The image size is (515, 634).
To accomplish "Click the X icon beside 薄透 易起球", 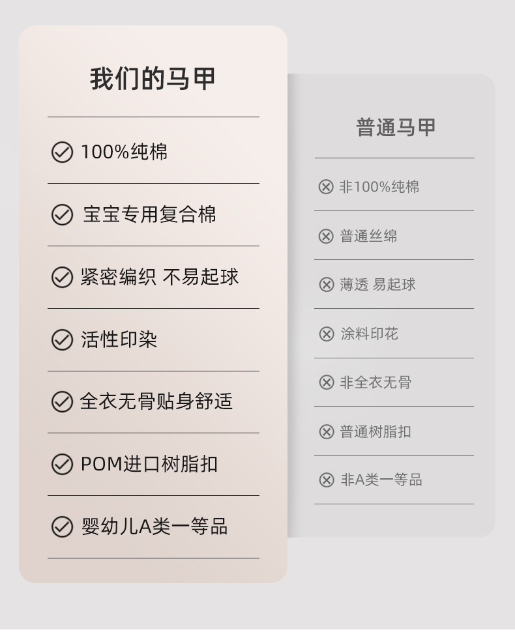I will (x=326, y=285).
